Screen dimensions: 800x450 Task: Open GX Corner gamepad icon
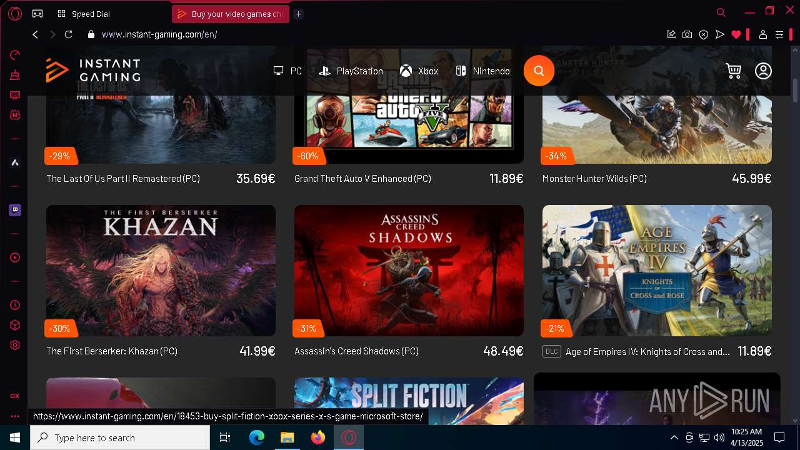(x=37, y=14)
